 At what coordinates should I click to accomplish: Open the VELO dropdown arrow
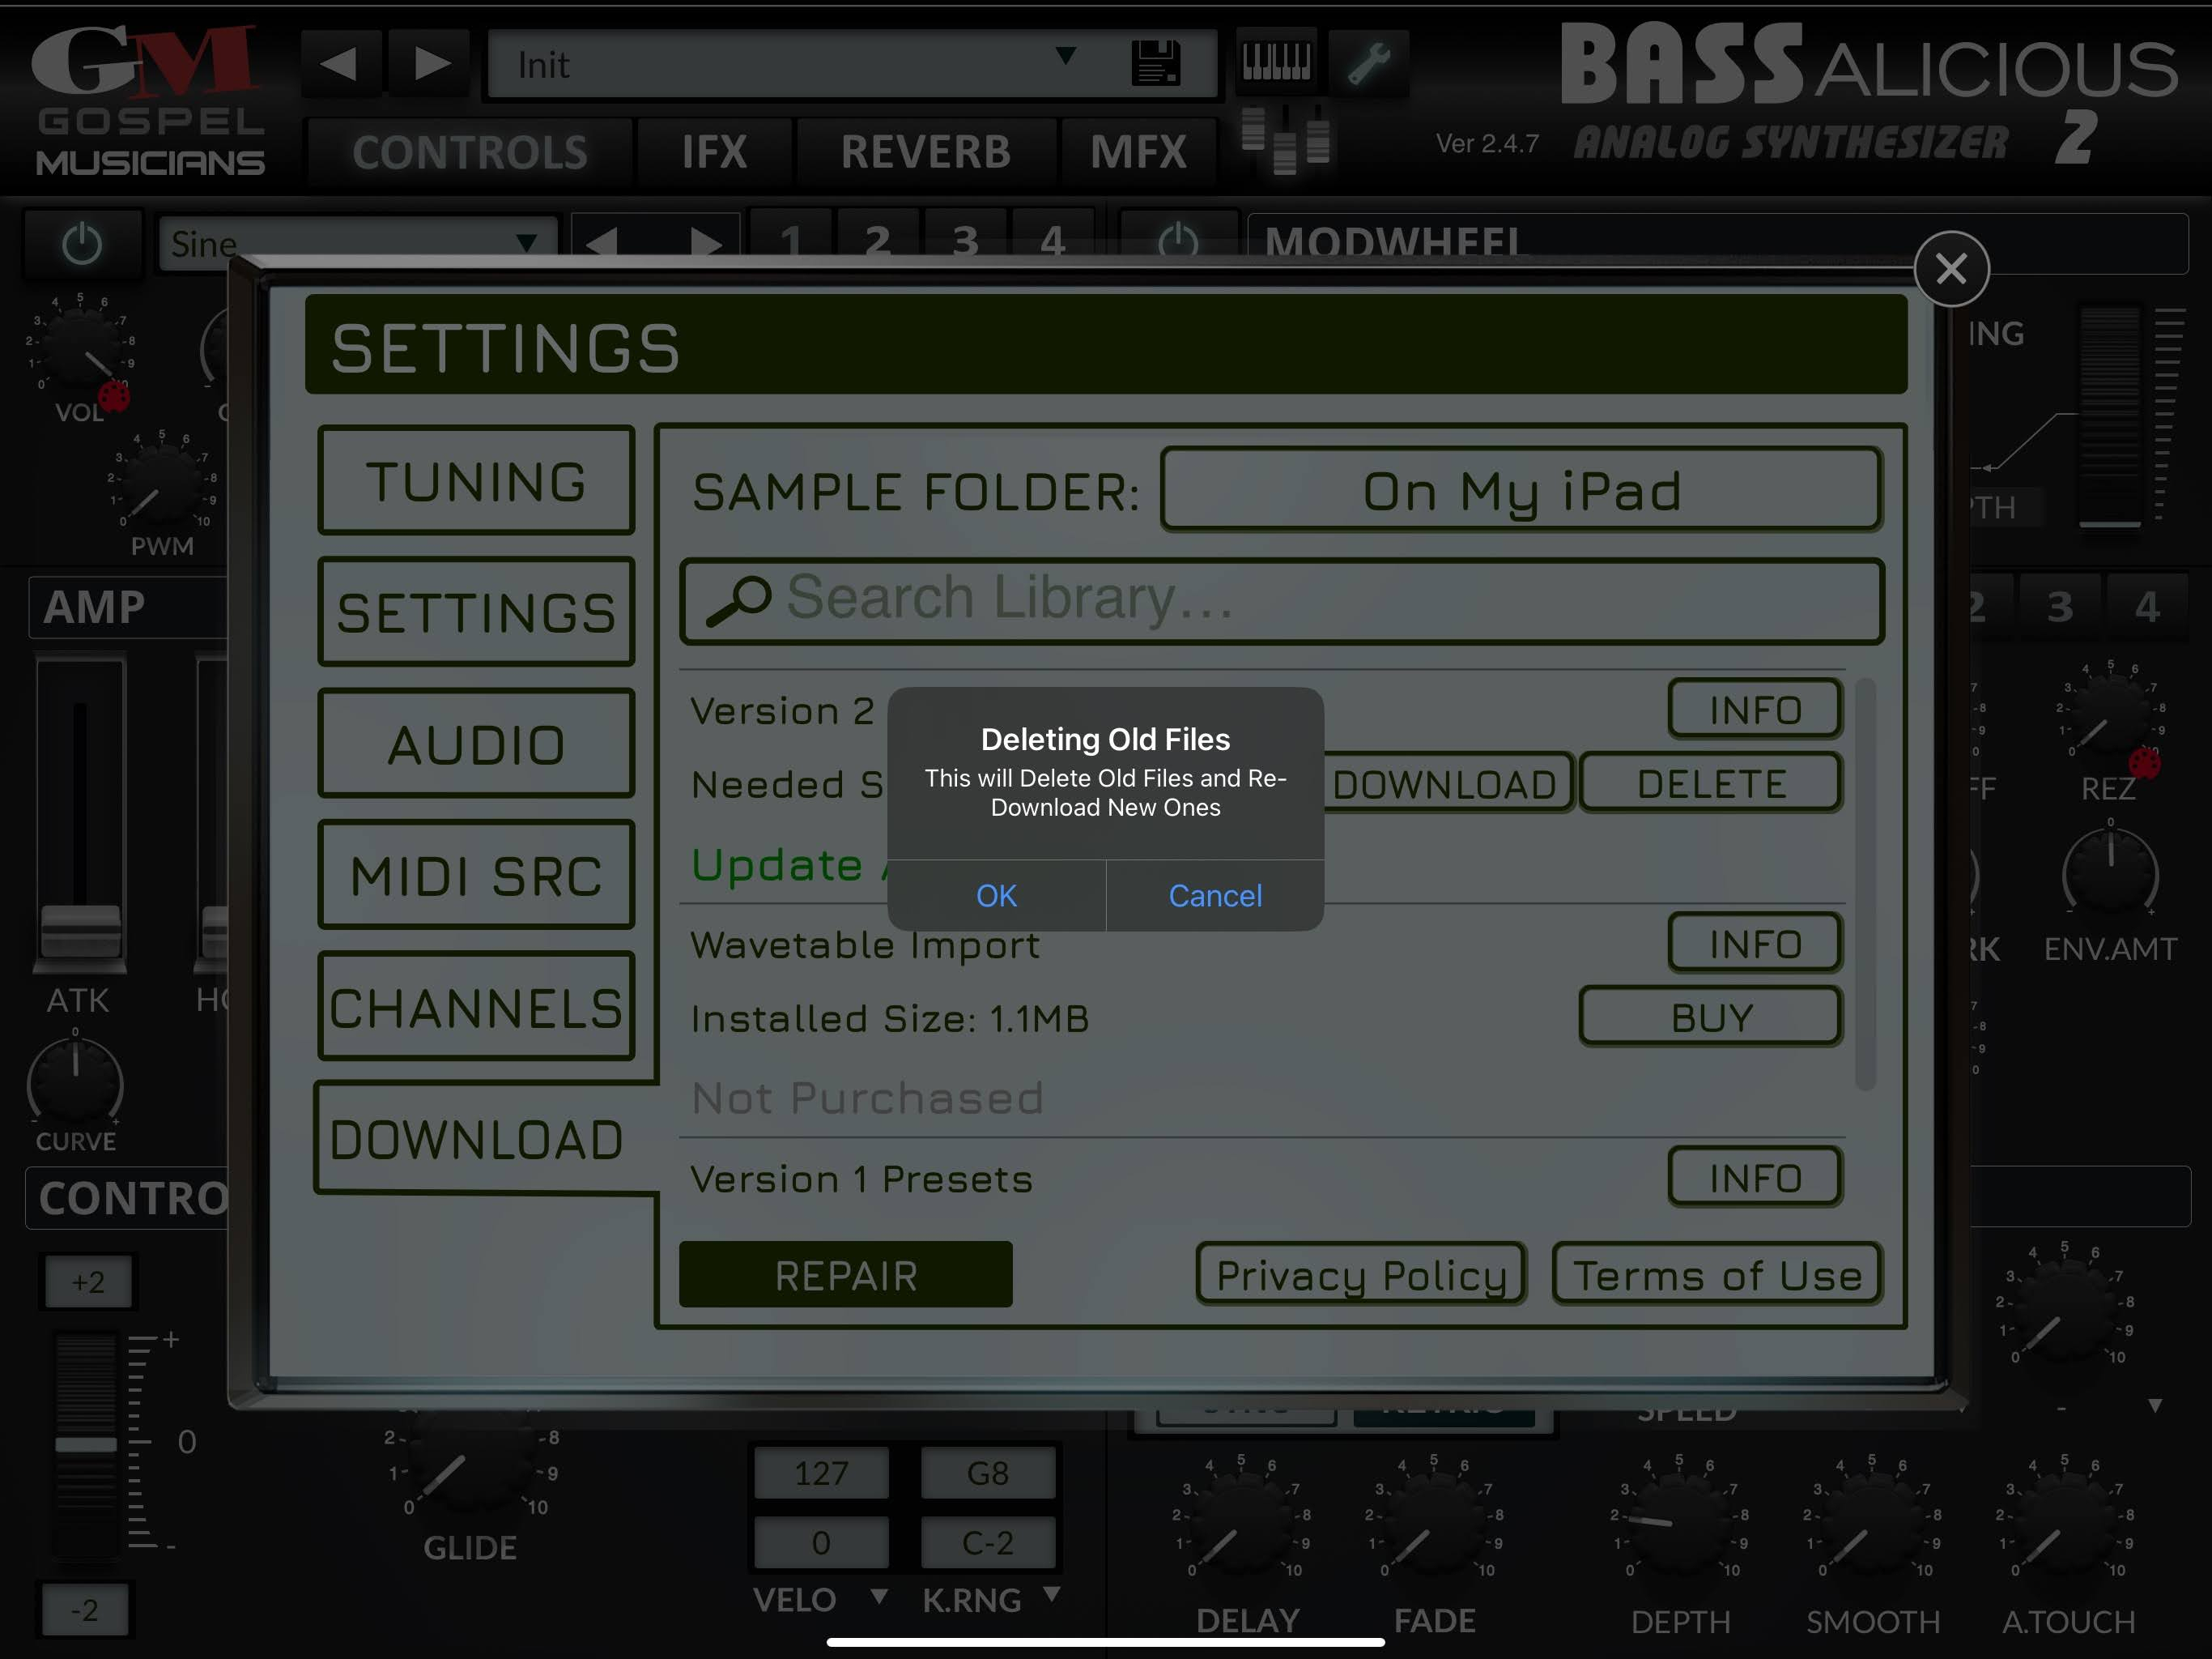pos(878,1596)
